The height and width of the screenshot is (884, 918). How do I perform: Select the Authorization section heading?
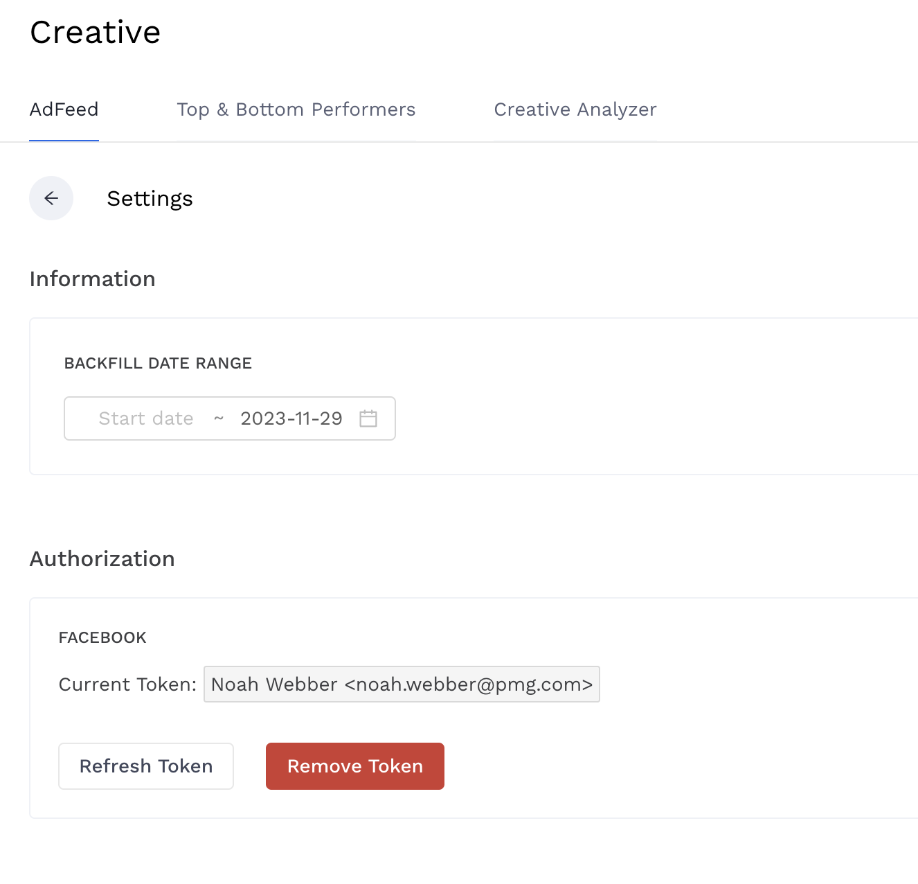coord(102,559)
